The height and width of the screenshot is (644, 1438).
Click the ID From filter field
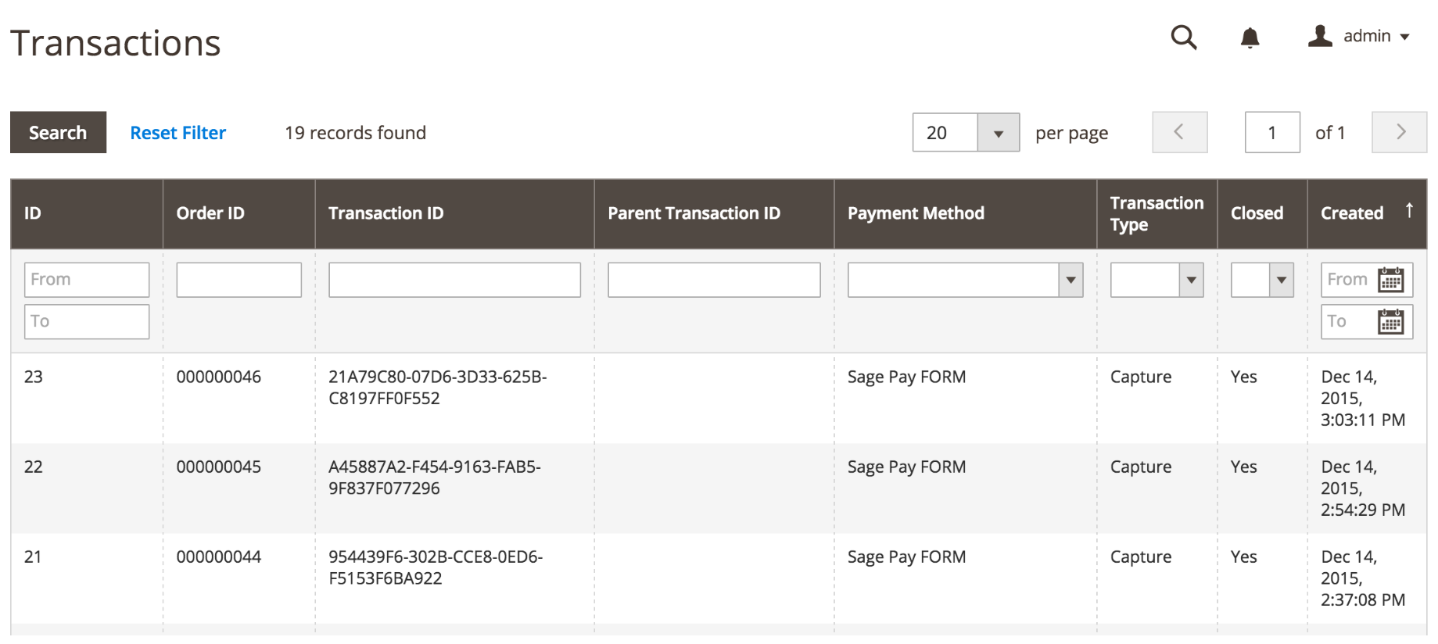(87, 280)
